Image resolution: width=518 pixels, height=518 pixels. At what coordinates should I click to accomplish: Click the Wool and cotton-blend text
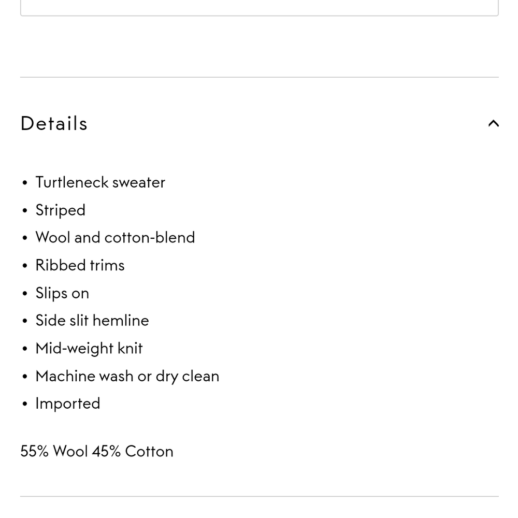point(115,238)
